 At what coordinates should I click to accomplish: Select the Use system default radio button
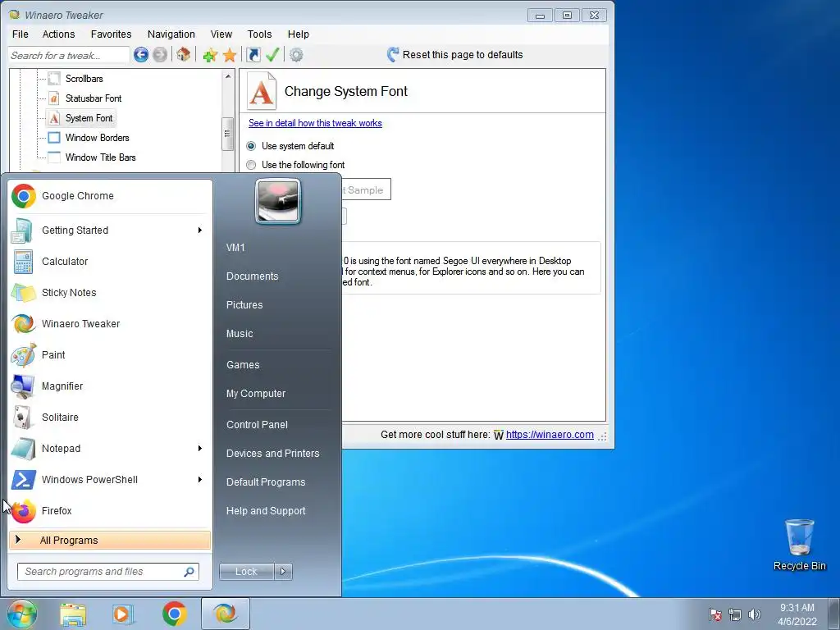(251, 146)
